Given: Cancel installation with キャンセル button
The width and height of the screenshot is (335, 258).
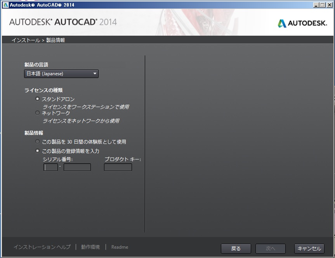Looking at the screenshot, I should pos(309,249).
